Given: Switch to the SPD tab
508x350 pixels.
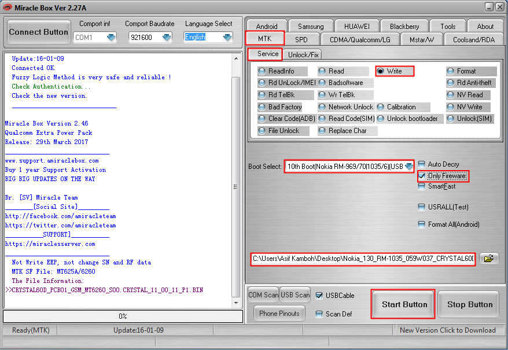Looking at the screenshot, I should [301, 39].
